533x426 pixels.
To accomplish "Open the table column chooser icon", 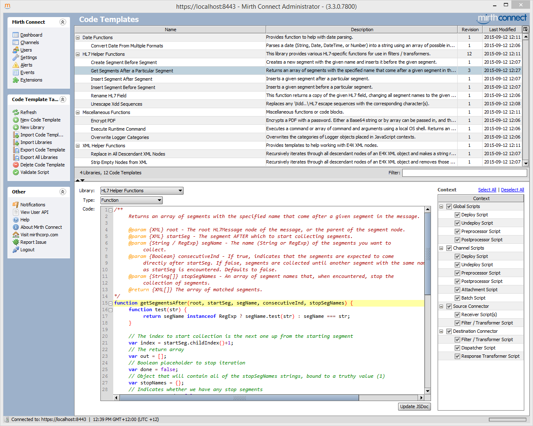I will (x=526, y=29).
